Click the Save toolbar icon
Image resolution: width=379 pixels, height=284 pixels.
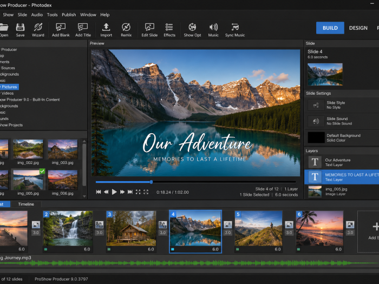[20, 30]
